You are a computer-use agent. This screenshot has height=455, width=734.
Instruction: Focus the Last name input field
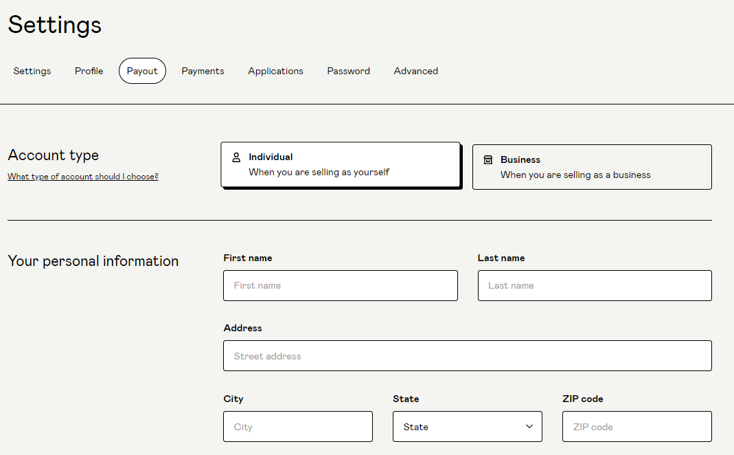point(595,285)
